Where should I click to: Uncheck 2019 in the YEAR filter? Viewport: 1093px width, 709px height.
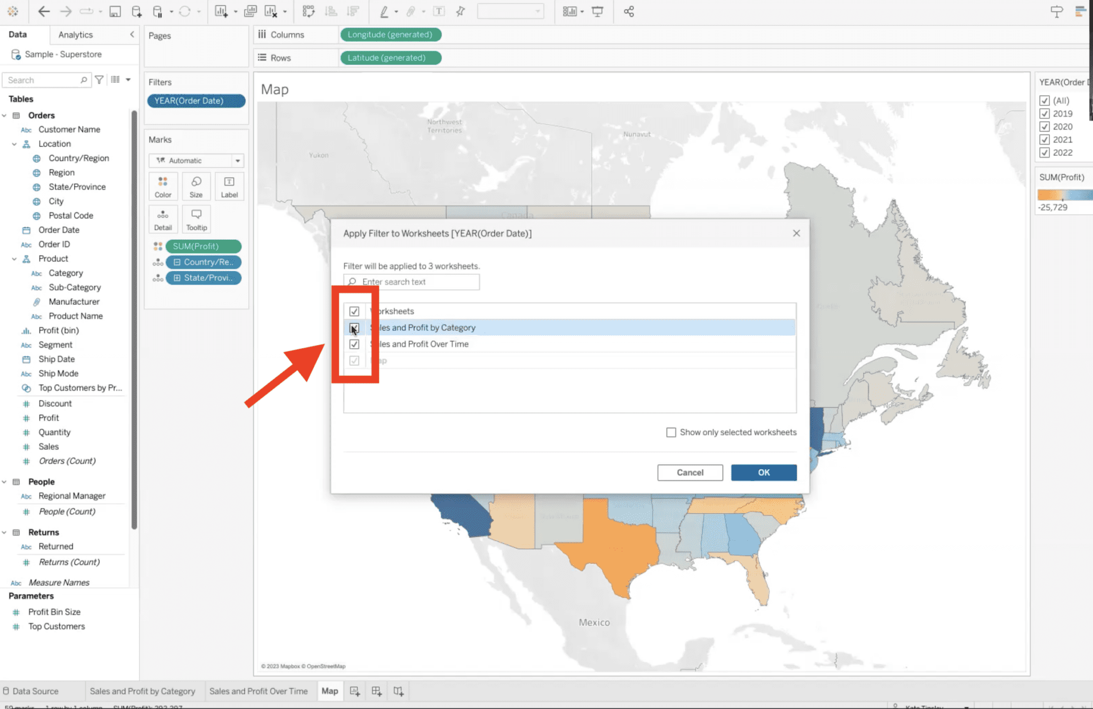click(1044, 113)
